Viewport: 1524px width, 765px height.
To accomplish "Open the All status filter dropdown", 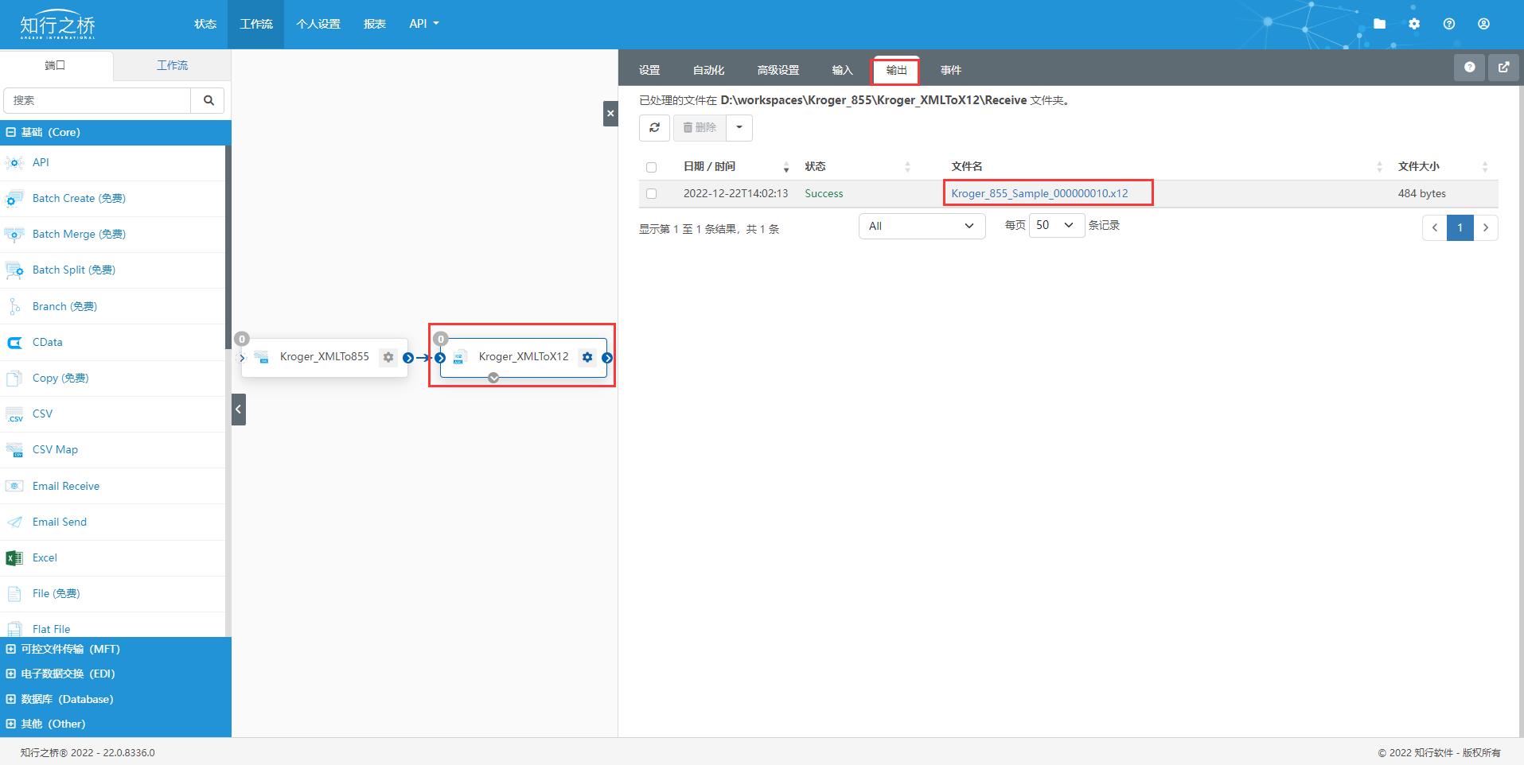I will coord(922,226).
